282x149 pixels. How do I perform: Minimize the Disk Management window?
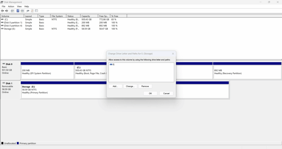point(261,2)
